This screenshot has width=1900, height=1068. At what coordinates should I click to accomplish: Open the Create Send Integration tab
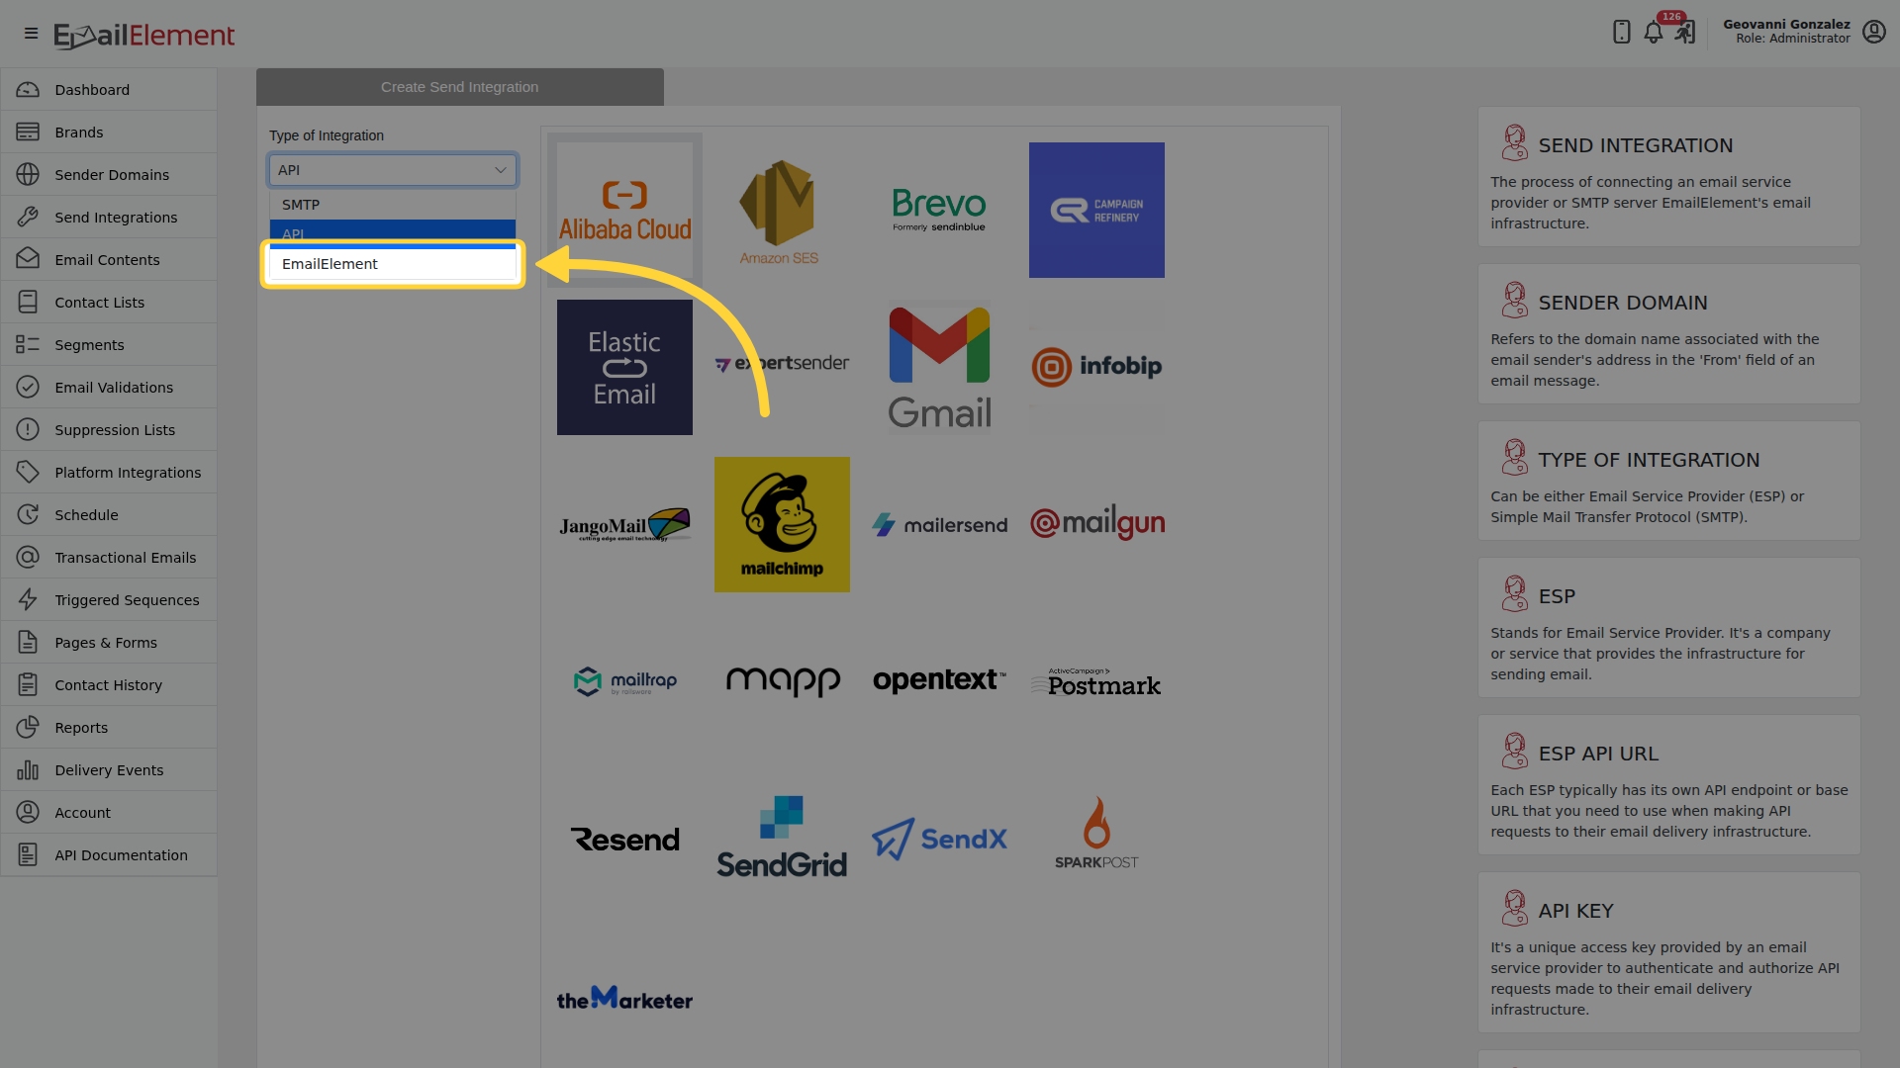point(459,87)
